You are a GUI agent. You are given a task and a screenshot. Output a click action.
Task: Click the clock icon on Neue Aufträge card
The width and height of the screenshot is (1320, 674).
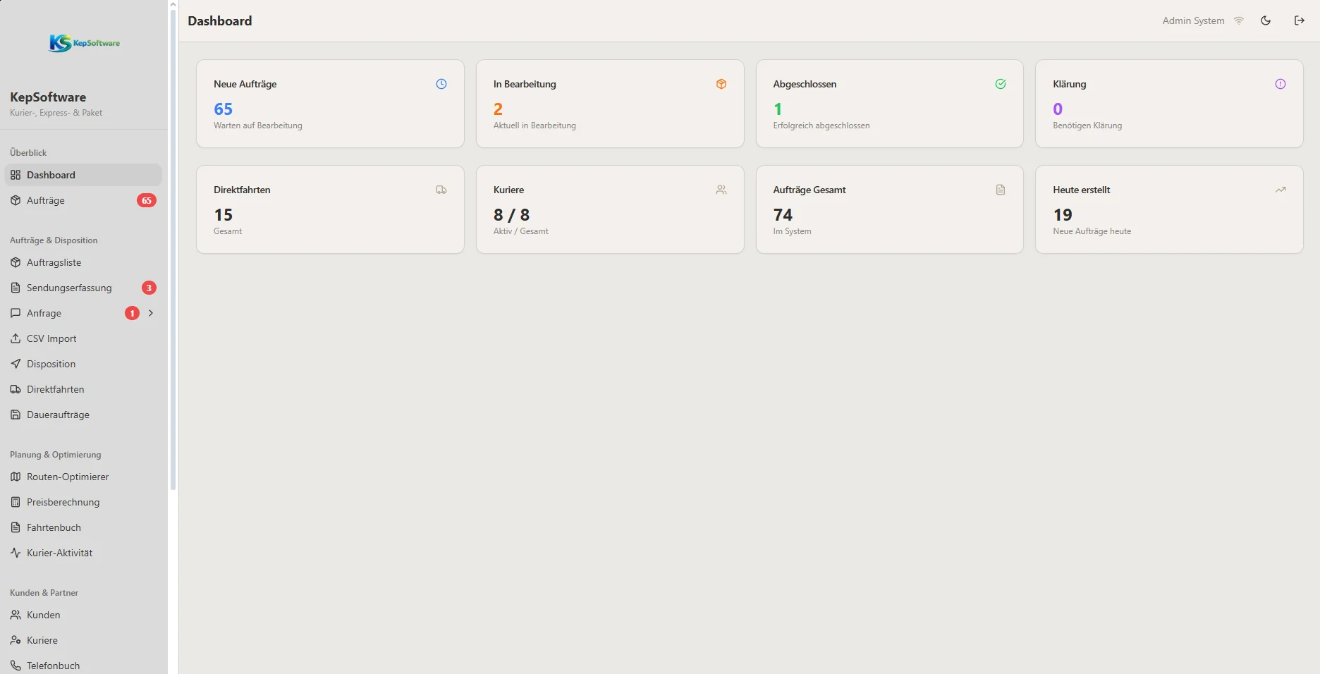pos(441,84)
